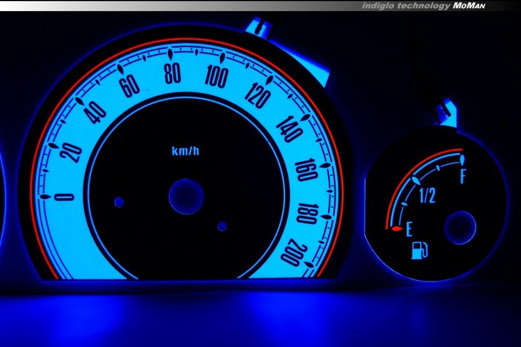521x347 pixels.
Task: Click the speedometer center needle hub
Action: 186,197
